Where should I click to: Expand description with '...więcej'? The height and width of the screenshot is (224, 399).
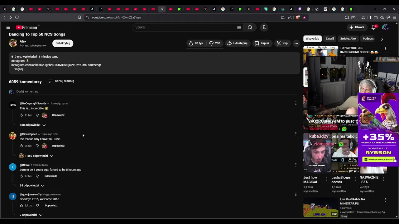(17, 69)
